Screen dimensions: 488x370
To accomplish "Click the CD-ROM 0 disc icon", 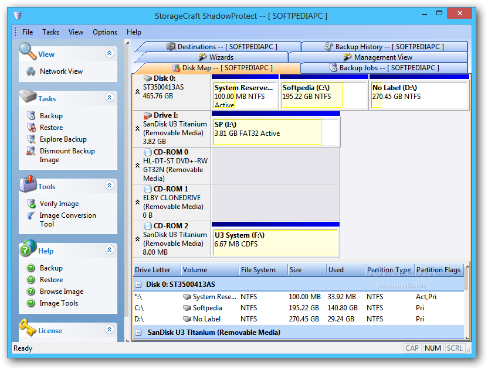I will (148, 152).
